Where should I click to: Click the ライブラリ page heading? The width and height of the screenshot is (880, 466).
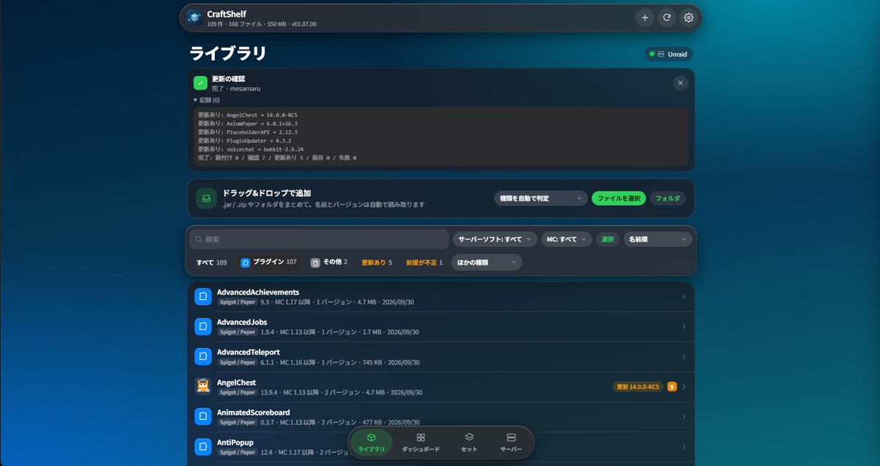pos(228,53)
